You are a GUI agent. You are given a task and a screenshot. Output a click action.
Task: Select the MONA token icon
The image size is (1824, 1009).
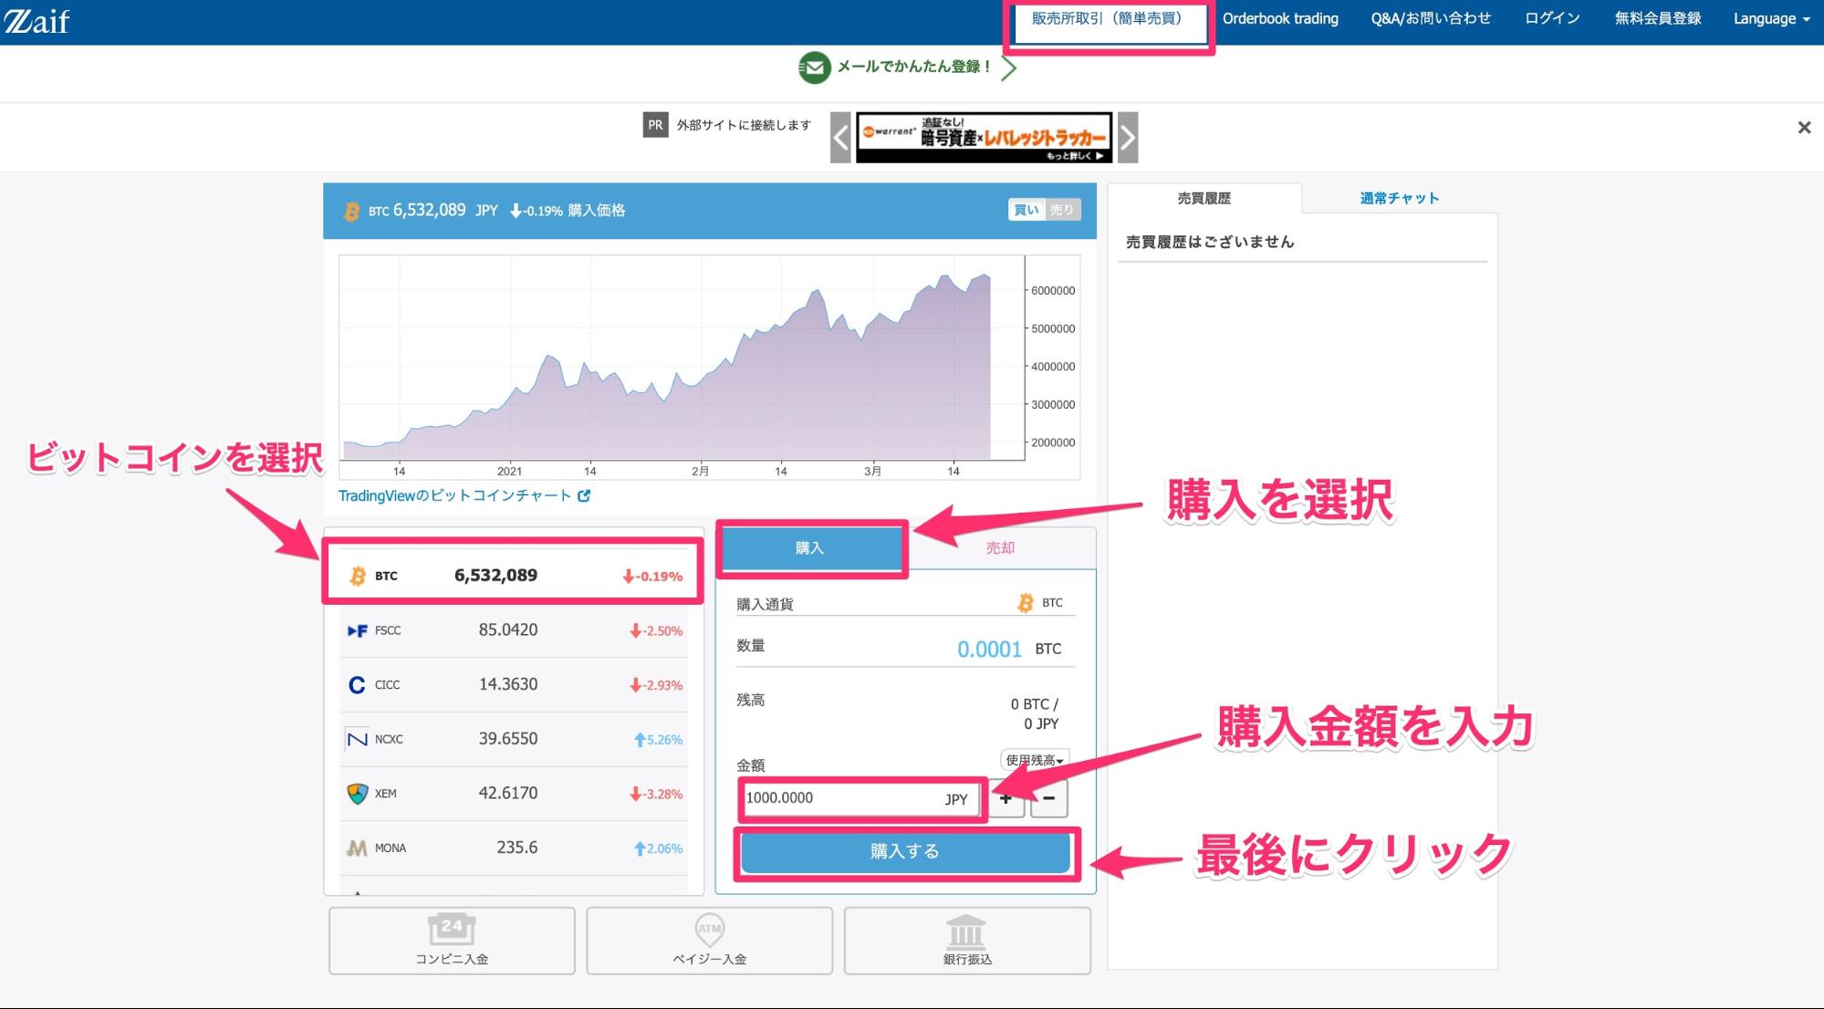click(357, 848)
